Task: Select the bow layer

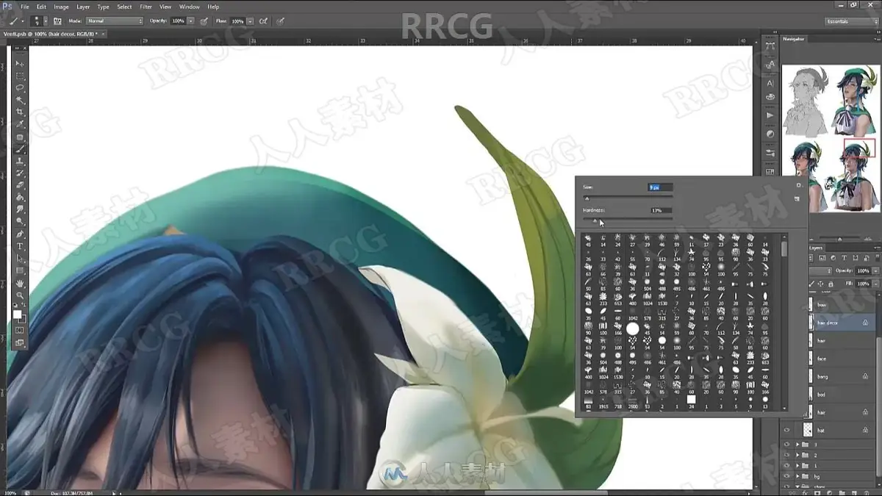Action: coord(843,303)
